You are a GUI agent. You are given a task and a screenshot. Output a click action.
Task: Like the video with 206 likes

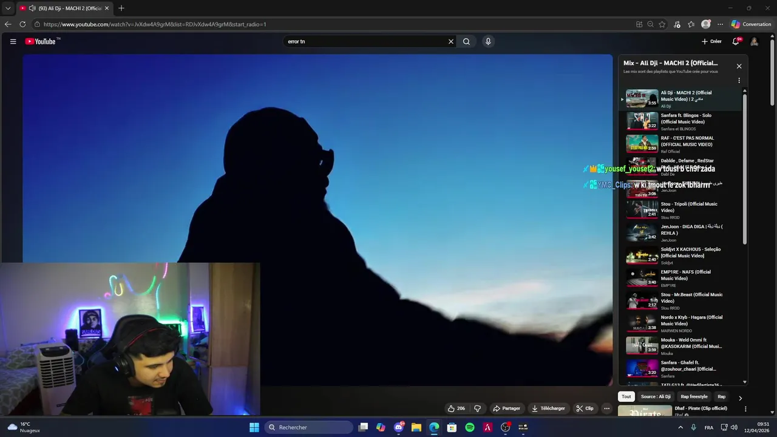pos(456,408)
